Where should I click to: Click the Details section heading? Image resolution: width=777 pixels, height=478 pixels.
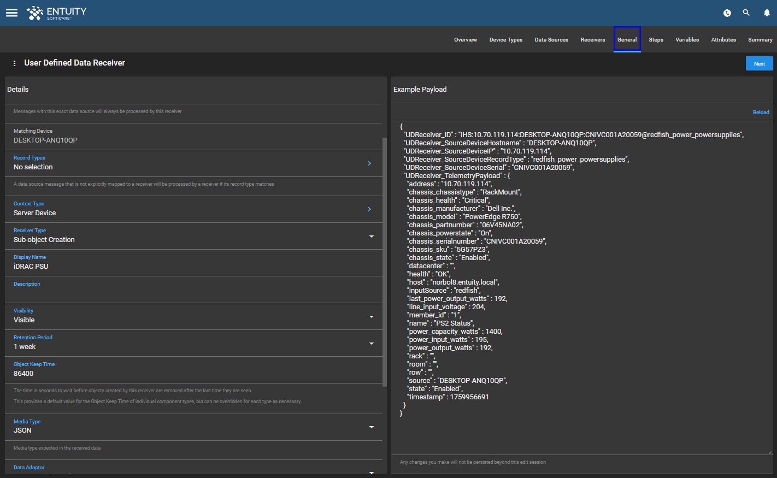[18, 90]
